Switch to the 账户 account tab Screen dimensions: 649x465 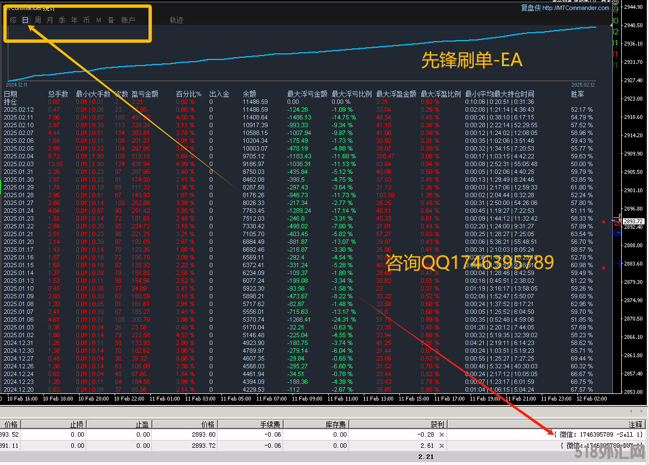pyautogui.click(x=128, y=21)
